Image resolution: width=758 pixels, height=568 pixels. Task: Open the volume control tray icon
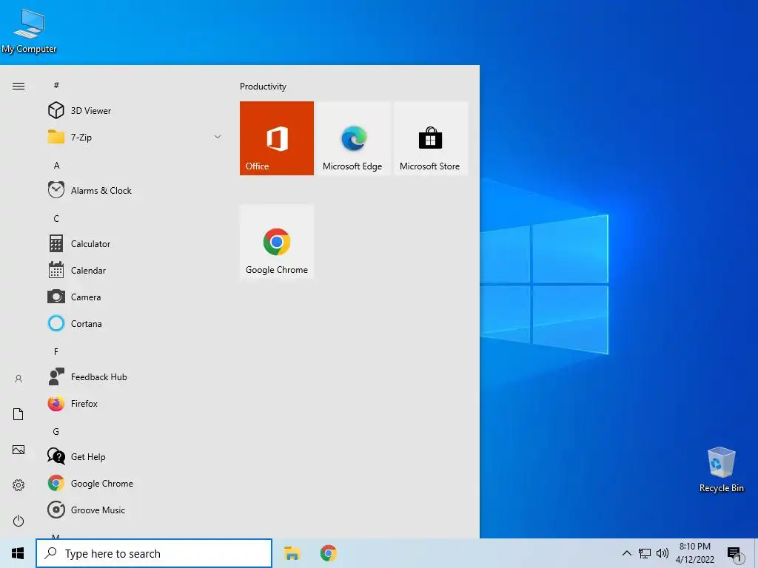[x=663, y=553]
